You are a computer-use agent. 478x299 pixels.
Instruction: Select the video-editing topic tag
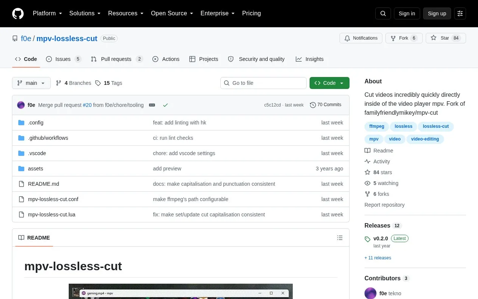point(425,139)
